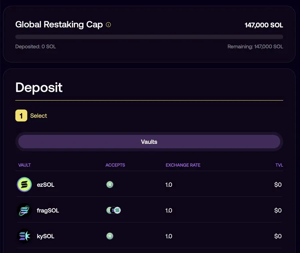Image resolution: width=300 pixels, height=253 pixels.
Task: Click the fragSOL TVL value
Action: pyautogui.click(x=278, y=210)
